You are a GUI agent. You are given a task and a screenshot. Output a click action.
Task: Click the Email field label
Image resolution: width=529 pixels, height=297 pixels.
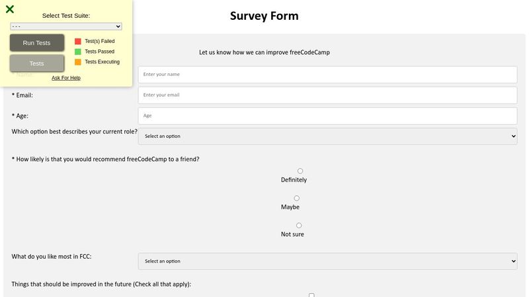[x=22, y=95]
